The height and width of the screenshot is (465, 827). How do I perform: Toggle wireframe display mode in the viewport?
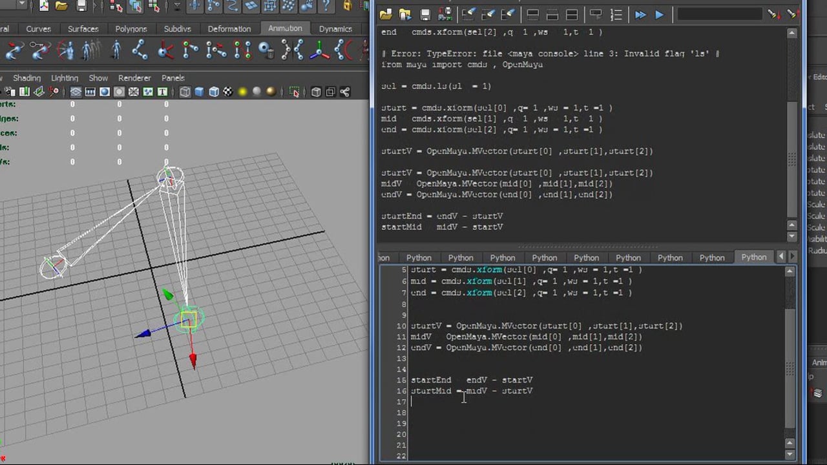[183, 91]
